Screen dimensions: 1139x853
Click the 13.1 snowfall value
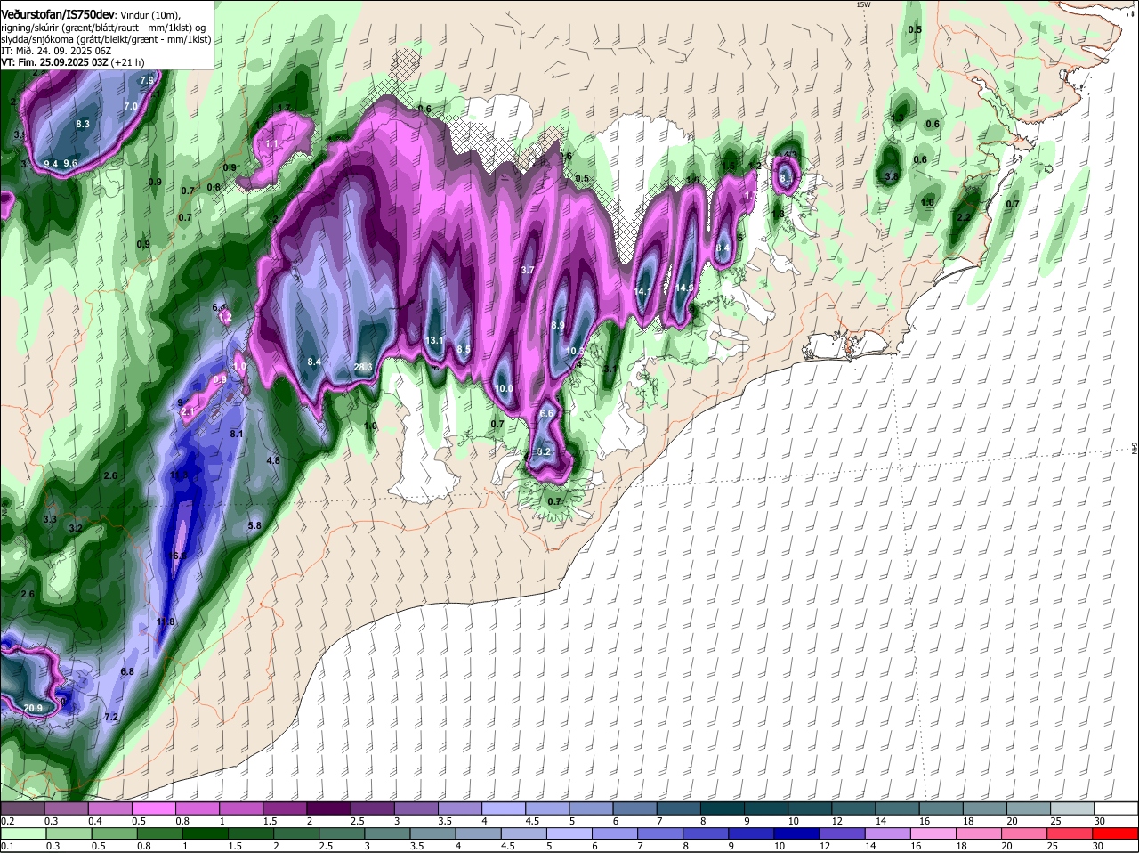[435, 341]
